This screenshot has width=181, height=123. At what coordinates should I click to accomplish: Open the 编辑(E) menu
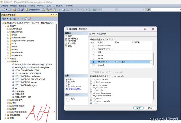pyautogui.click(x=13, y=6)
